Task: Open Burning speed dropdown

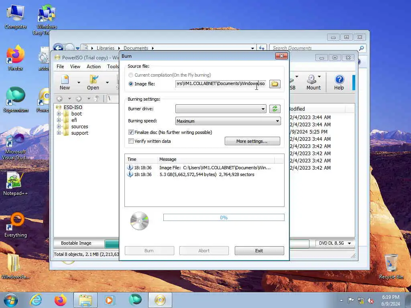Action: click(228, 121)
